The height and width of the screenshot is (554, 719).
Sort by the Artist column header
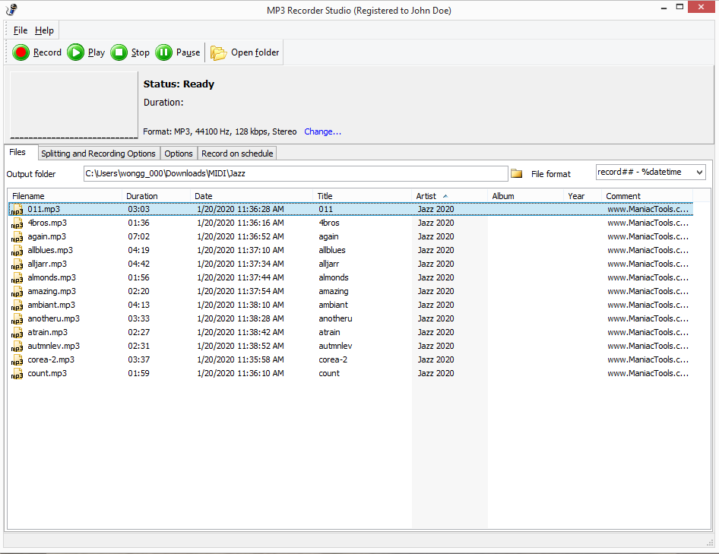[x=426, y=196]
